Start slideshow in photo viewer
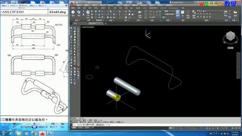242x136 pixels. (34, 127)
